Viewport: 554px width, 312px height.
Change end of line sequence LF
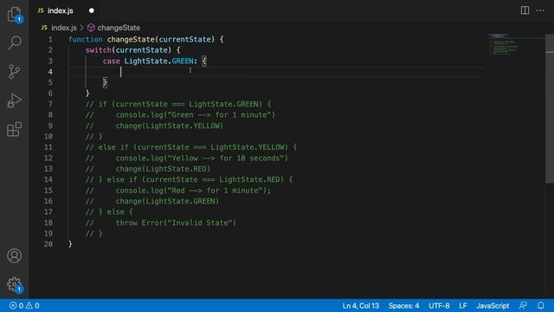tap(463, 306)
